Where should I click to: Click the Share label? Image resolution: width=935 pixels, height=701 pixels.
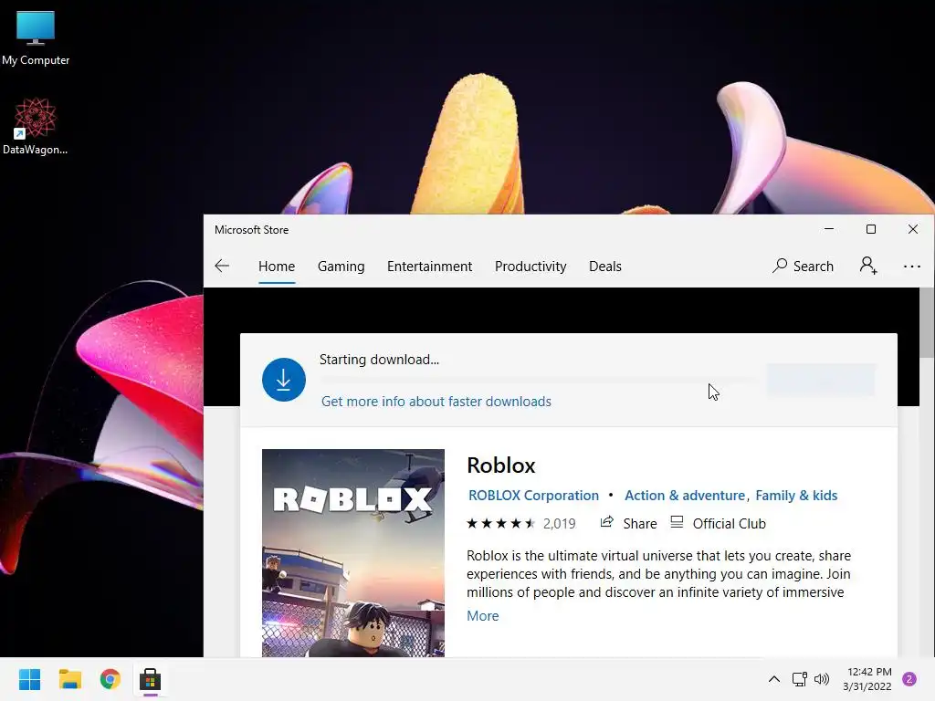click(x=640, y=524)
